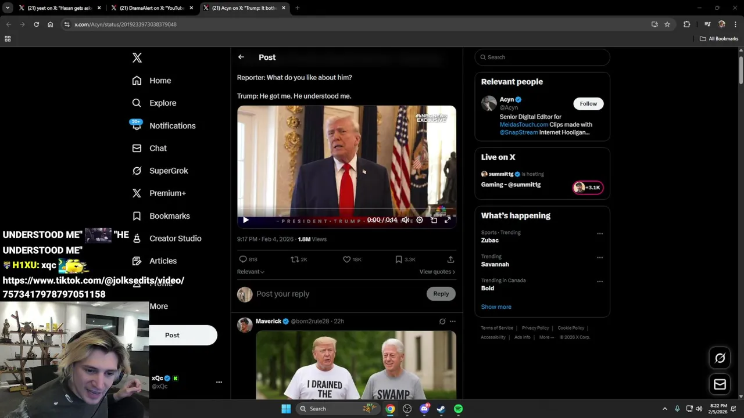Open Explore in the sidebar

click(x=154, y=103)
